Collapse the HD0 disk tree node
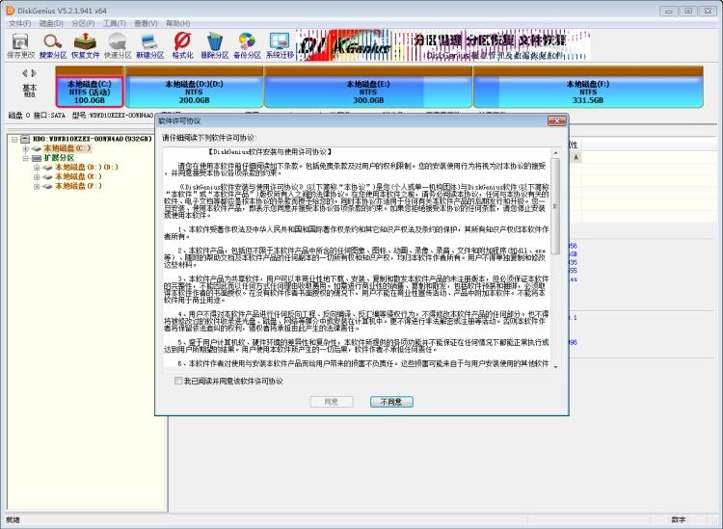723x529 pixels. point(14,139)
